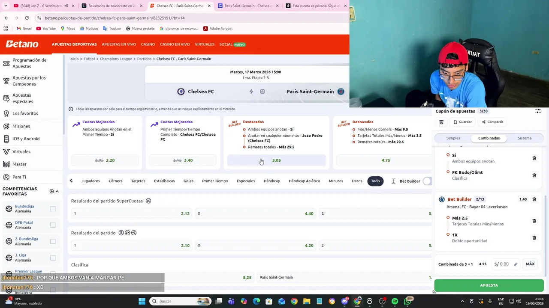The width and height of the screenshot is (549, 308).
Task: Click the MÁX stake button
Action: coord(530,264)
